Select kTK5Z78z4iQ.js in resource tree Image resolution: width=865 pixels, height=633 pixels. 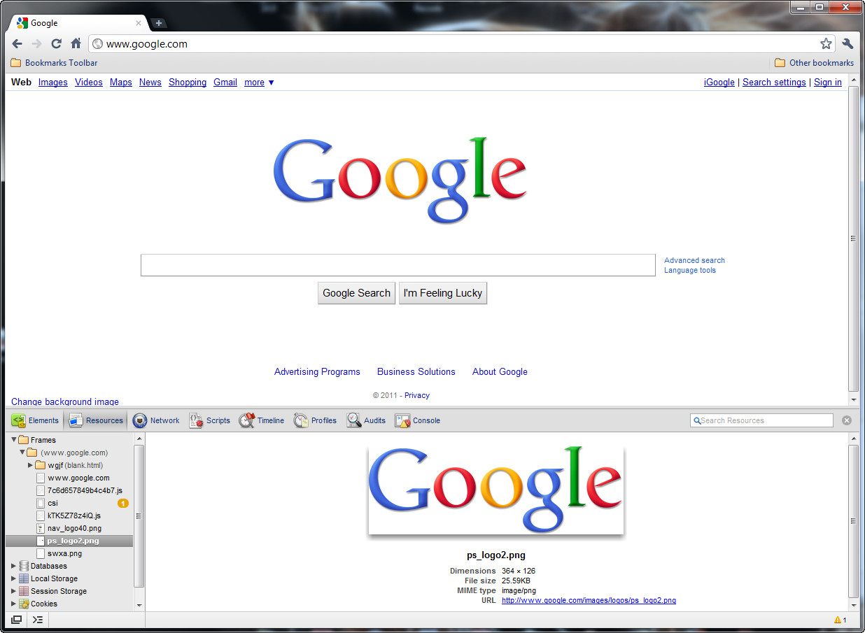click(x=69, y=515)
